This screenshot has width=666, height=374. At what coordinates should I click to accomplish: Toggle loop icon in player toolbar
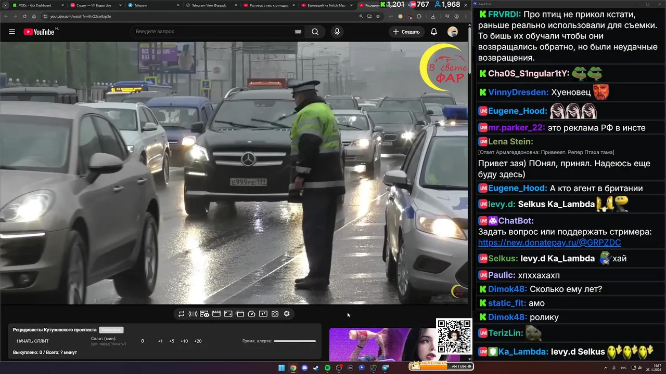pyautogui.click(x=181, y=314)
